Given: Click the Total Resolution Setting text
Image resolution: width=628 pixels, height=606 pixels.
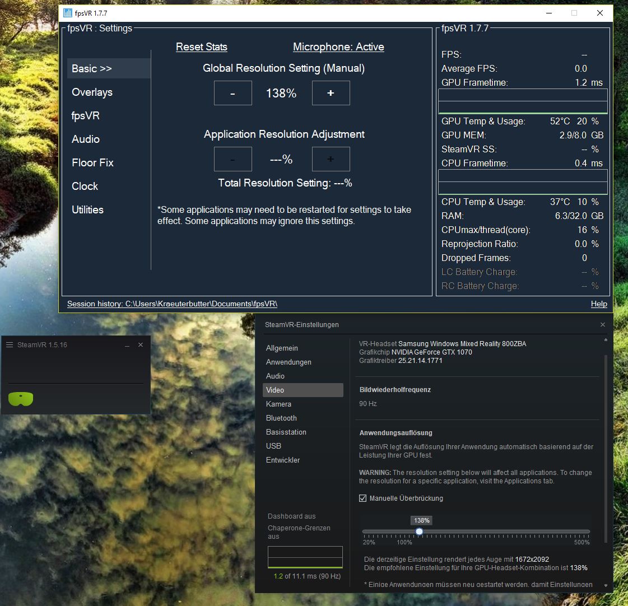Looking at the screenshot, I should [285, 183].
